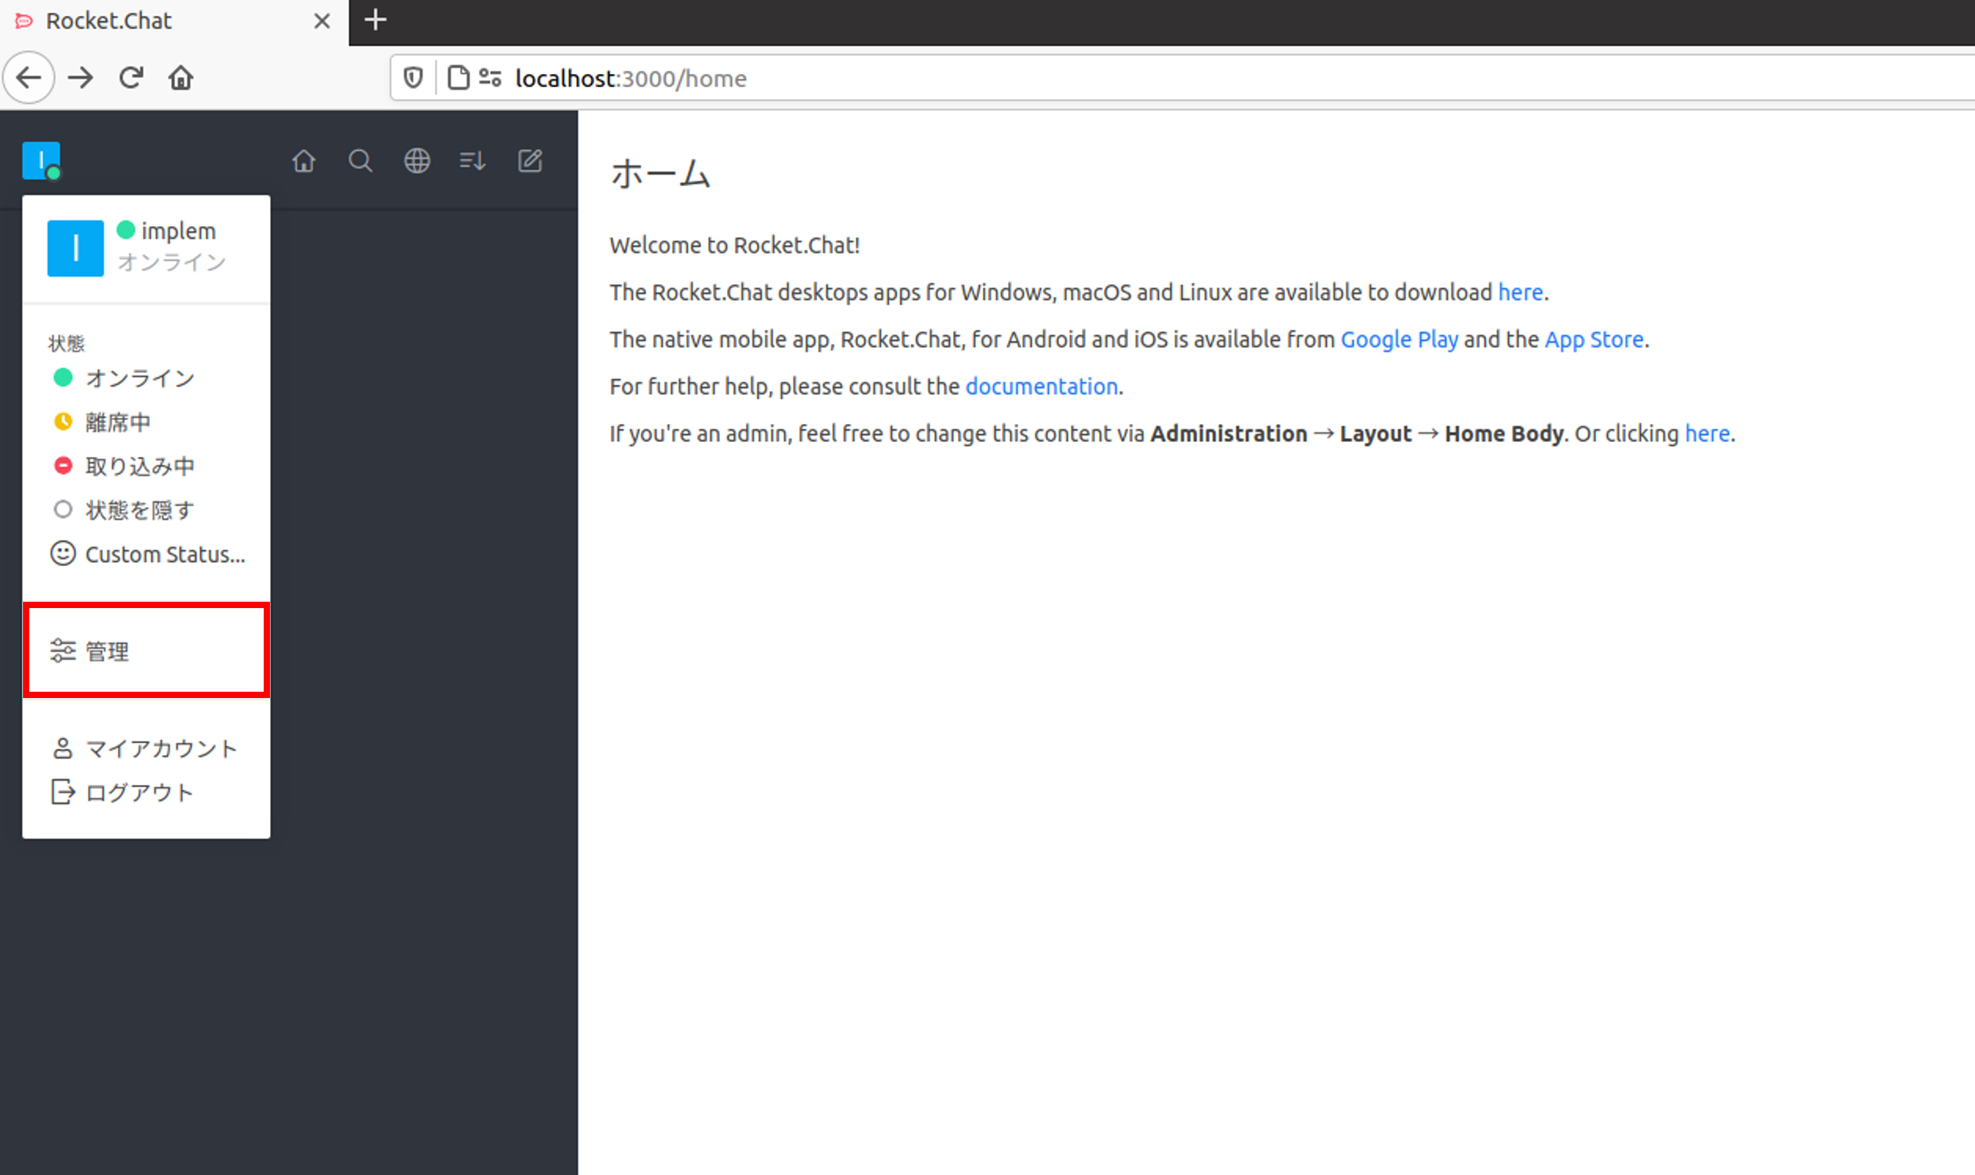The width and height of the screenshot is (1975, 1175).
Task: Click the person icon beside マイアカウント
Action: pyautogui.click(x=63, y=748)
